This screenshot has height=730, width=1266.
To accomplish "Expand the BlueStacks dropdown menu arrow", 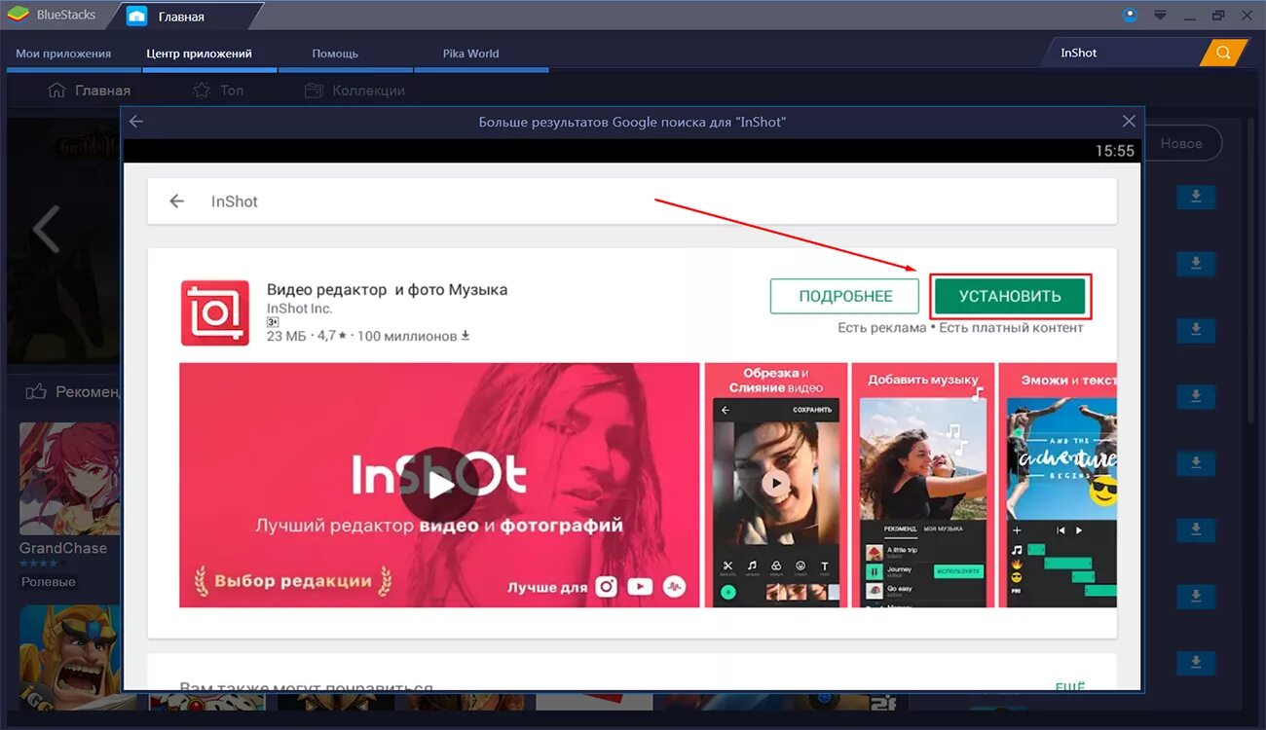I will pyautogui.click(x=1160, y=16).
